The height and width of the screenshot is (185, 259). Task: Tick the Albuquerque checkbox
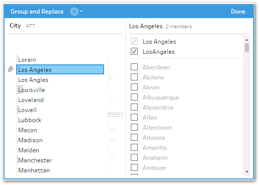[134, 97]
